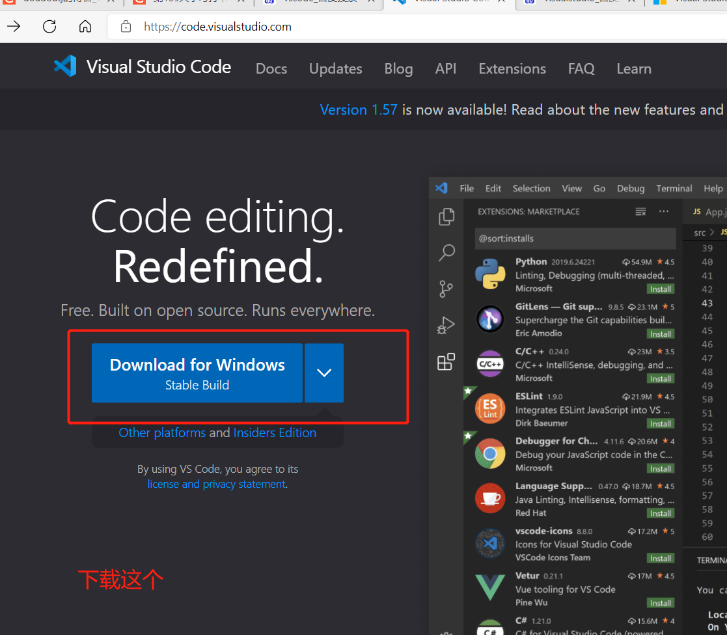727x635 pixels.
Task: Click line number 43 in editor
Action: [x=707, y=303]
